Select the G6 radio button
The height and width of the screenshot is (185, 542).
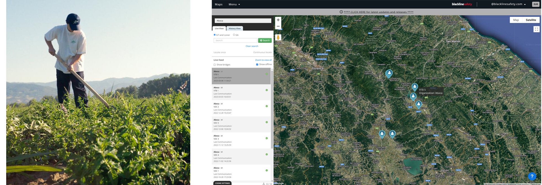234,35
